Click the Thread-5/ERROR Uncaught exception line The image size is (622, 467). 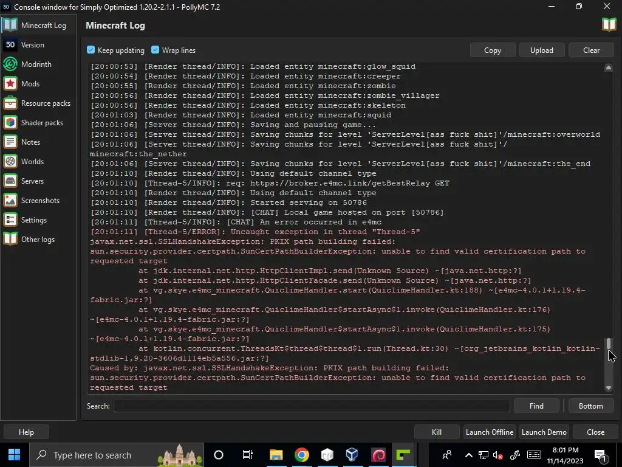coord(256,232)
